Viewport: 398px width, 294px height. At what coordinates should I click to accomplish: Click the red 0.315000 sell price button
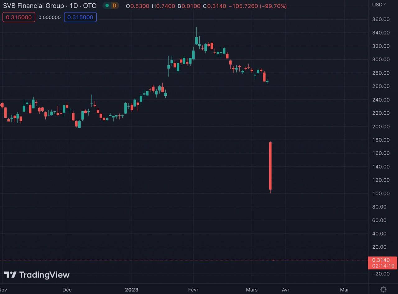tap(19, 17)
